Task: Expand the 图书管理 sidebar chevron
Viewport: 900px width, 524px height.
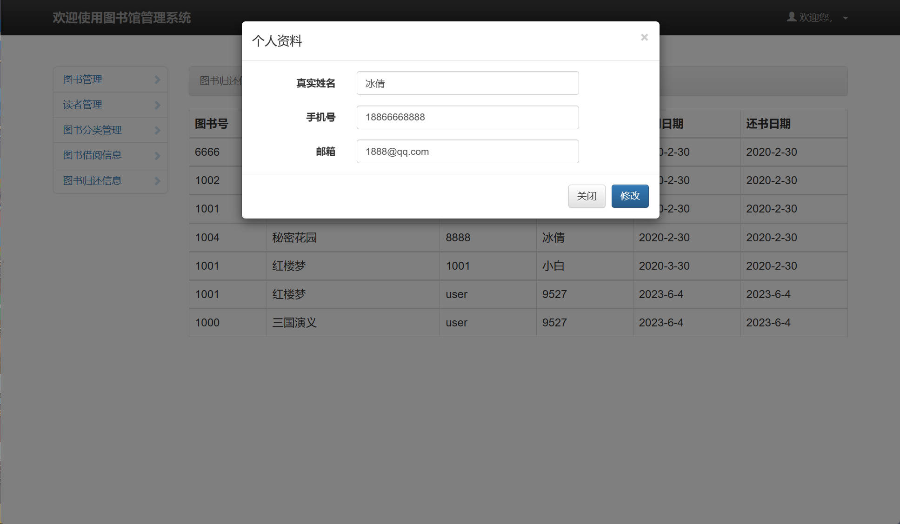Action: coord(158,80)
